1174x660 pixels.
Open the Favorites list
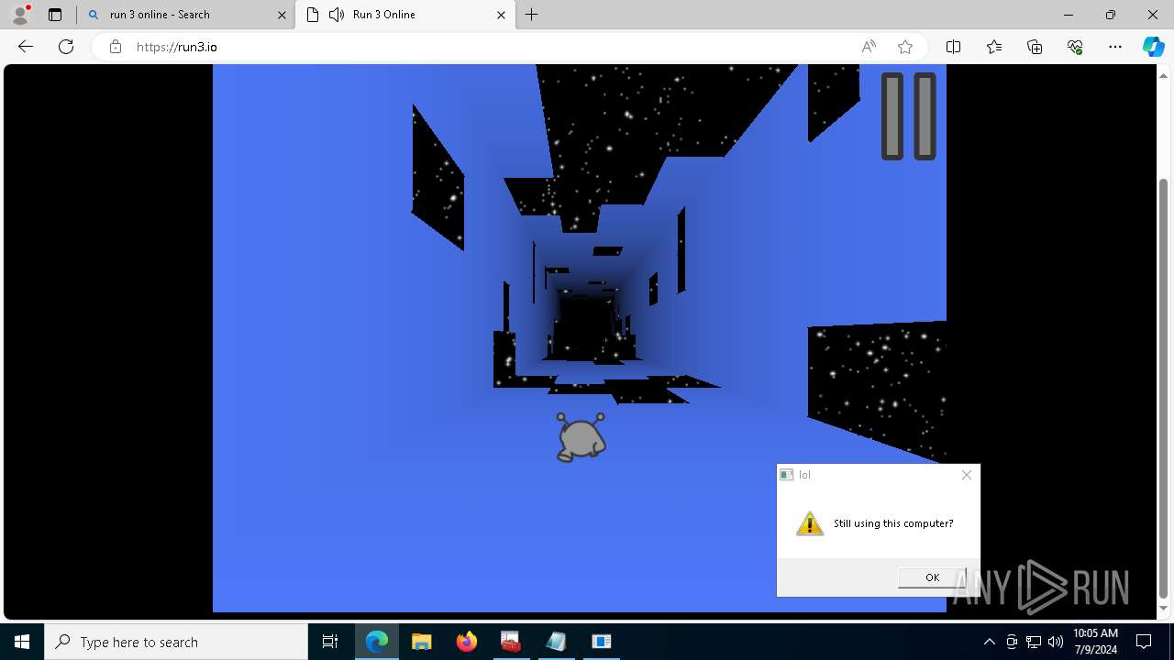point(994,47)
